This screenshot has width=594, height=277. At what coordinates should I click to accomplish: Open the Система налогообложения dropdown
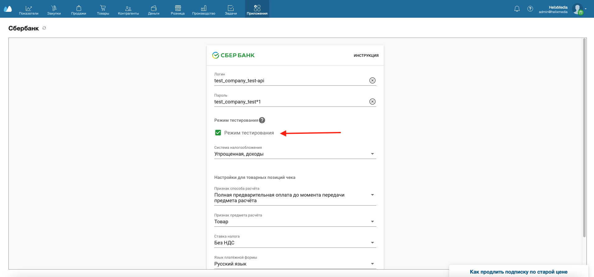295,154
